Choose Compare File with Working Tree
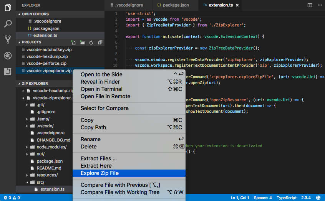The image size is (325, 201). pyautogui.click(x=129, y=192)
